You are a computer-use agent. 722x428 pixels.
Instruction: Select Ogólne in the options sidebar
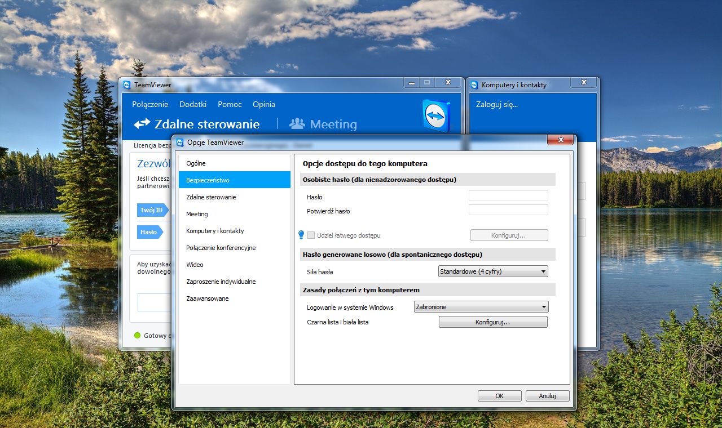pos(235,163)
